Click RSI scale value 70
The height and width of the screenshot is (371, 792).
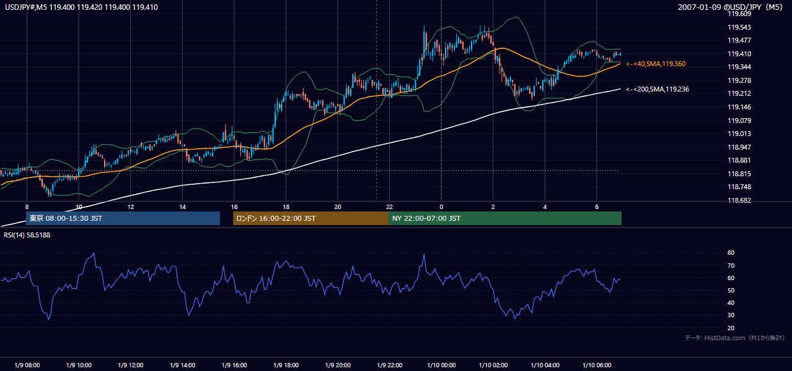tap(731, 265)
